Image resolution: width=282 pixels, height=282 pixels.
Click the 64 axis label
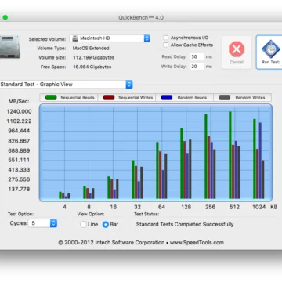[x=161, y=207]
